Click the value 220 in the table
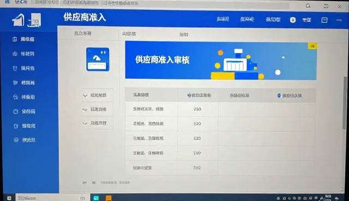349x201 pixels. point(197,138)
